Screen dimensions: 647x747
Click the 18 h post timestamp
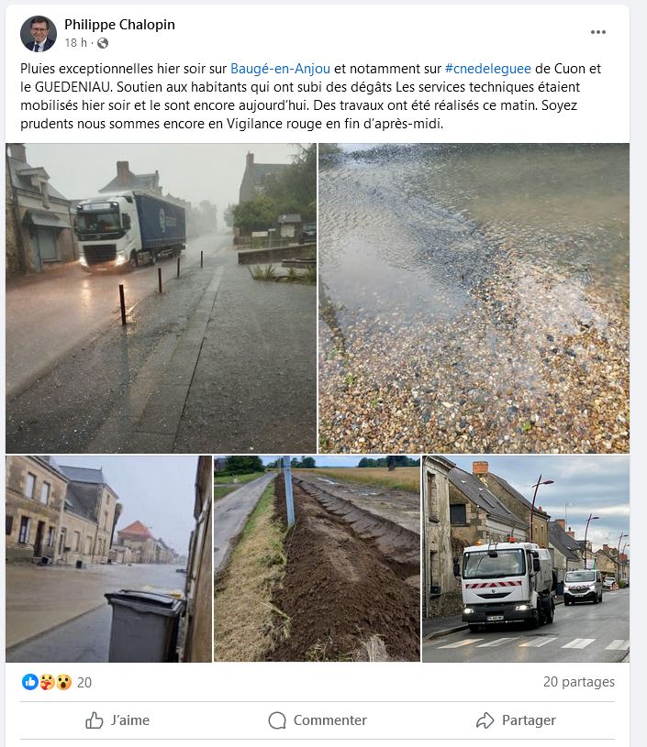76,43
